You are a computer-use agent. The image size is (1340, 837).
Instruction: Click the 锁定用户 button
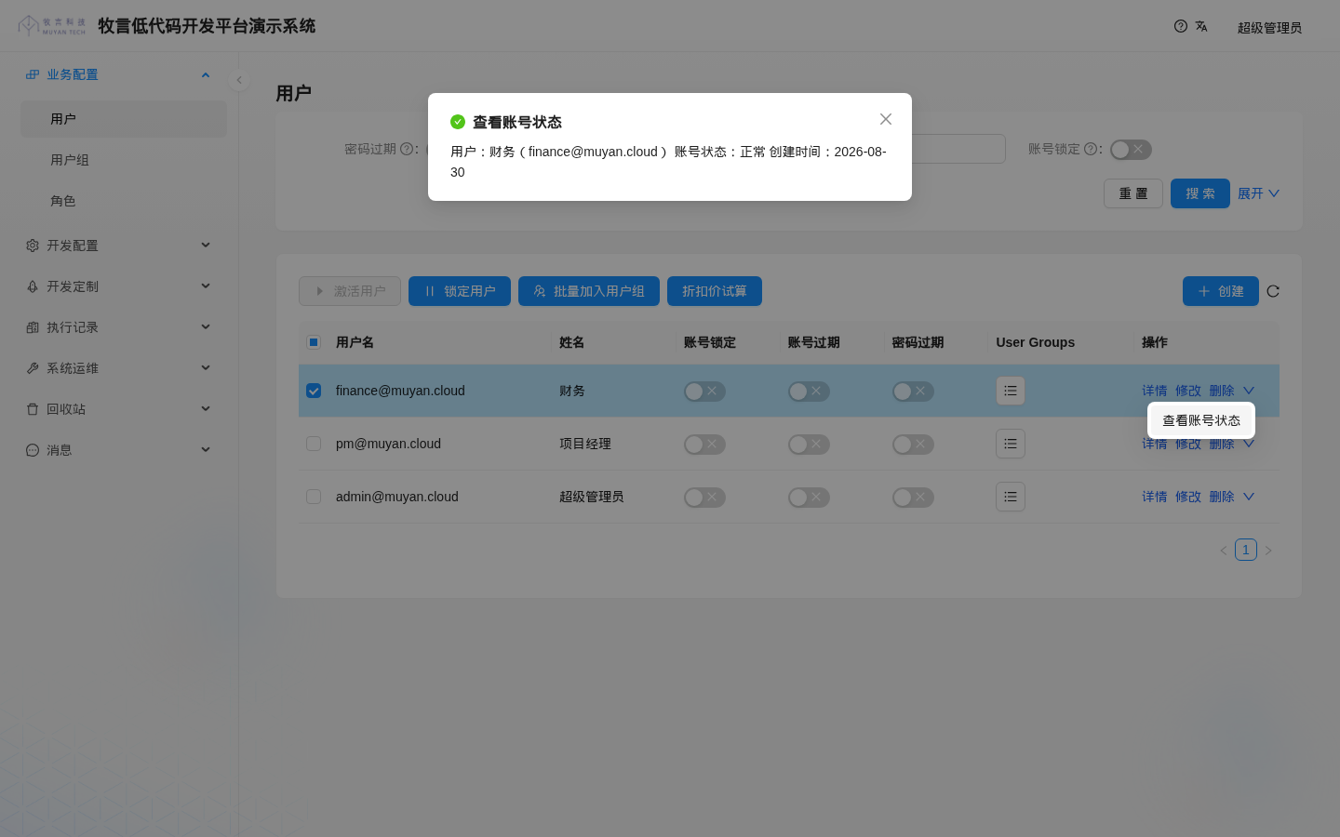coord(460,291)
